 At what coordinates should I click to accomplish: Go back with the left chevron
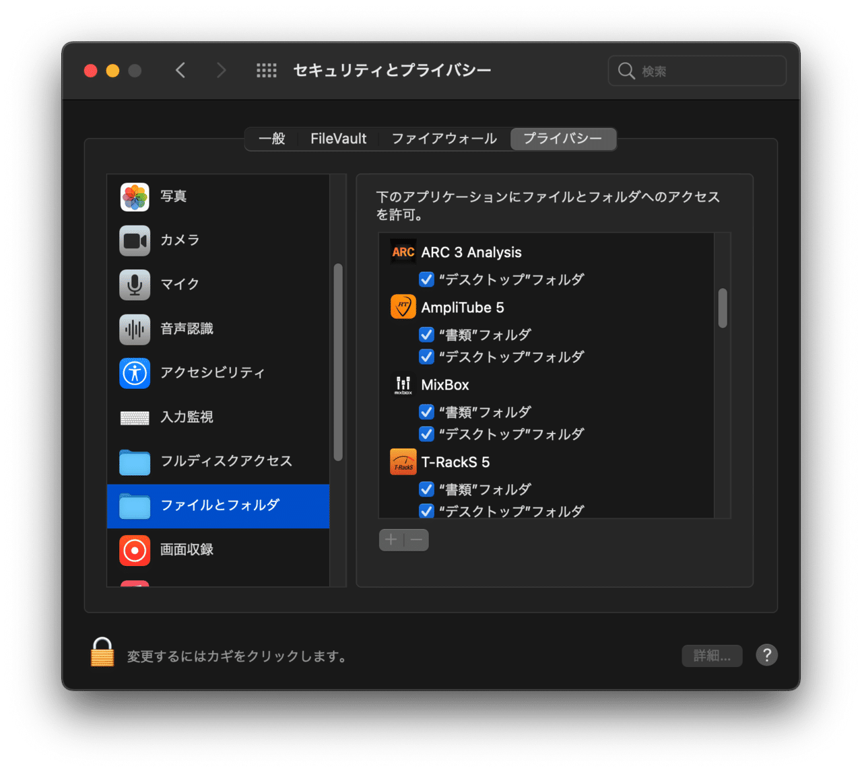(180, 70)
